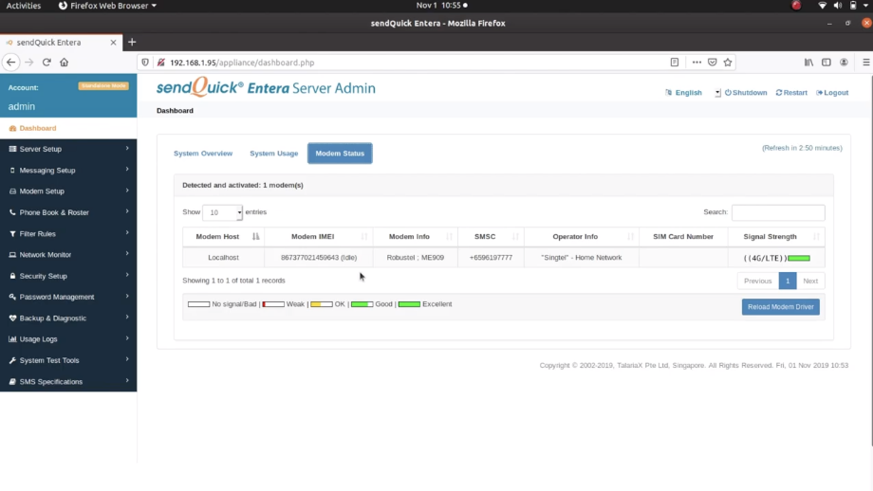The width and height of the screenshot is (873, 491).
Task: Click the Restart link
Action: (x=791, y=93)
